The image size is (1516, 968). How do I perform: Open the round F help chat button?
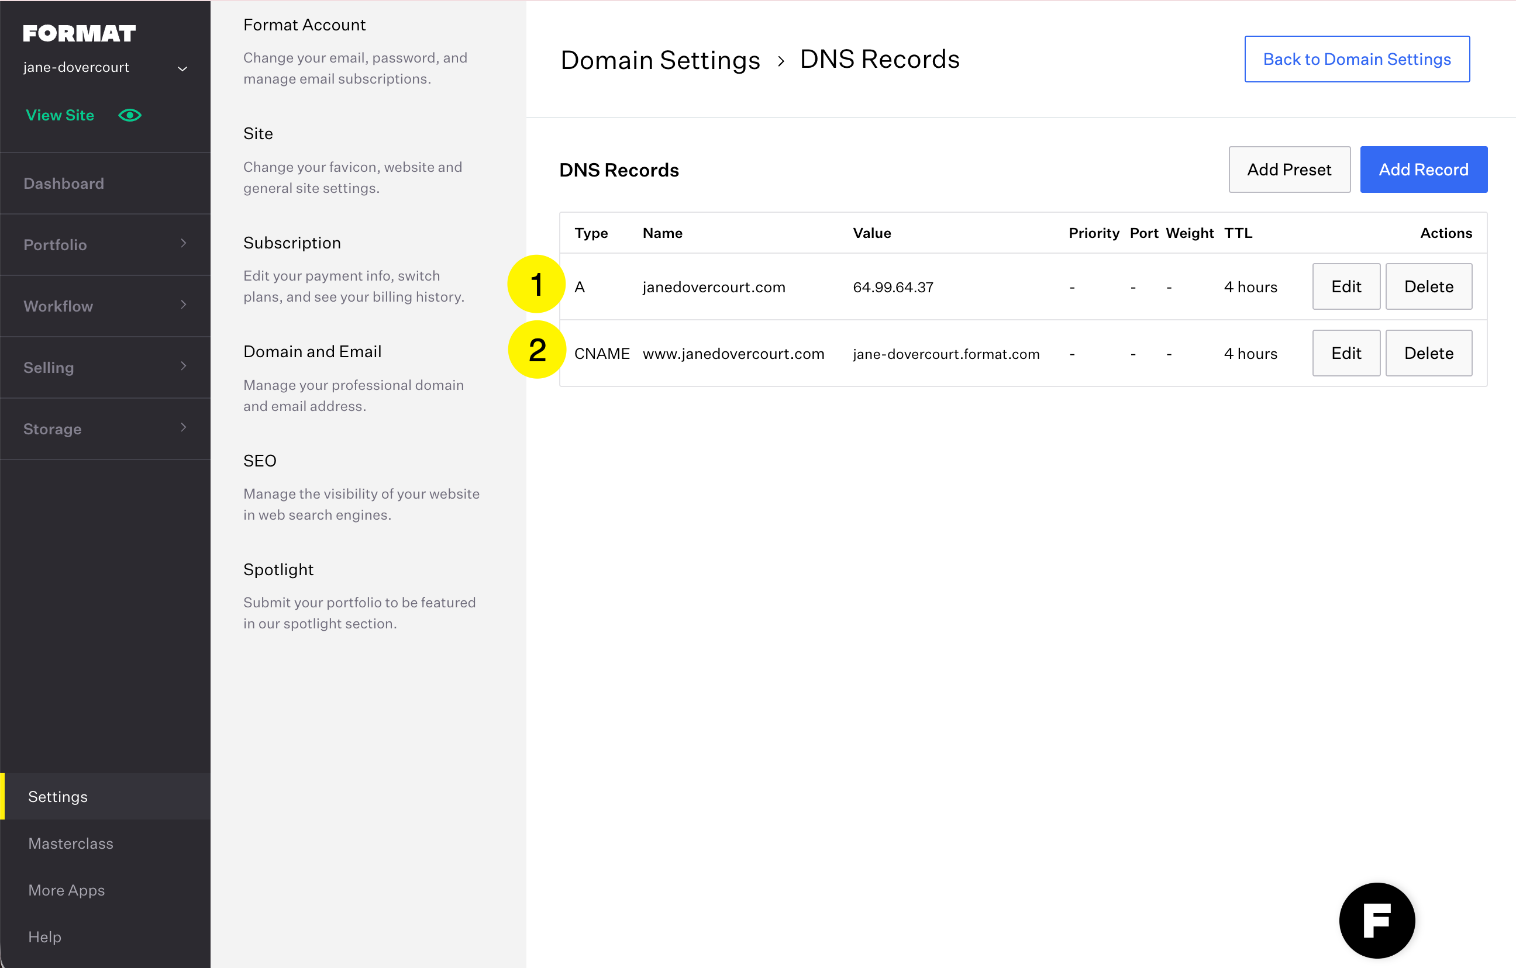1376,919
